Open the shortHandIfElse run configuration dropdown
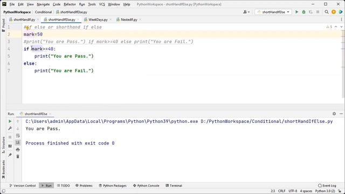 (273, 12)
